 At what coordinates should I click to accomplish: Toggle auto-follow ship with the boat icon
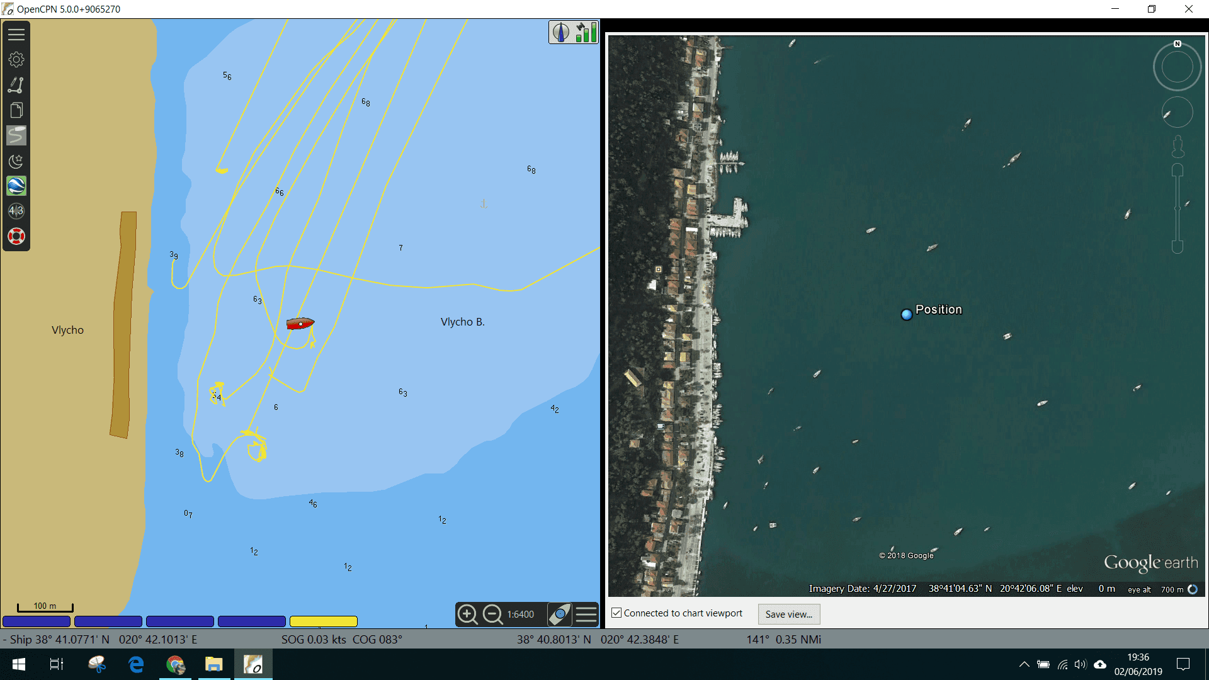(559, 614)
